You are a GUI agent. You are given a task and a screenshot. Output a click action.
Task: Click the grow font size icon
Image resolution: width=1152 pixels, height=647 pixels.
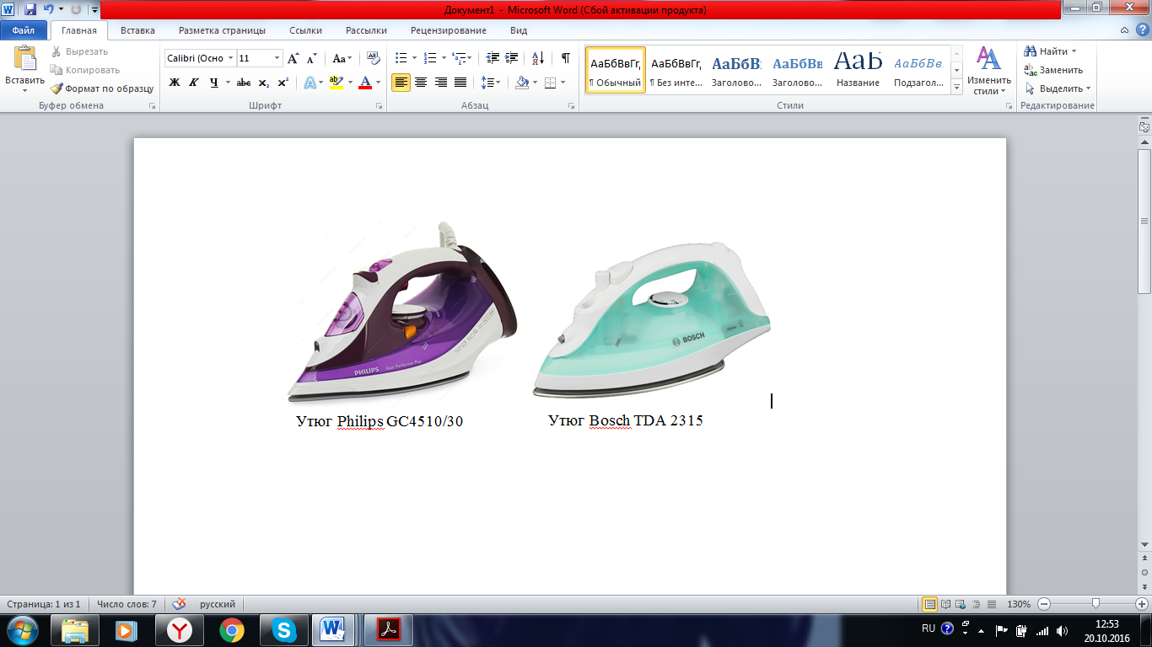tap(293, 58)
